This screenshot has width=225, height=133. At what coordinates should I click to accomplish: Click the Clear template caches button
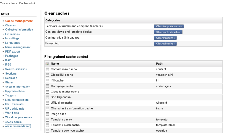(169, 26)
